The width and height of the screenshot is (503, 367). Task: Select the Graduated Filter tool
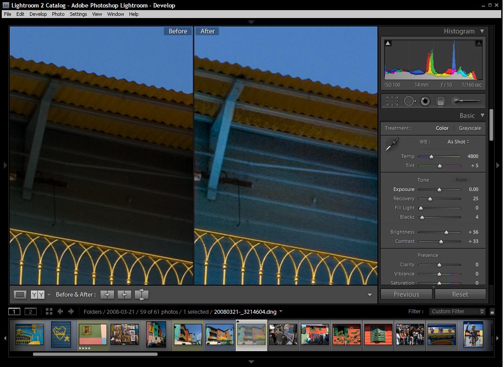pyautogui.click(x=440, y=101)
